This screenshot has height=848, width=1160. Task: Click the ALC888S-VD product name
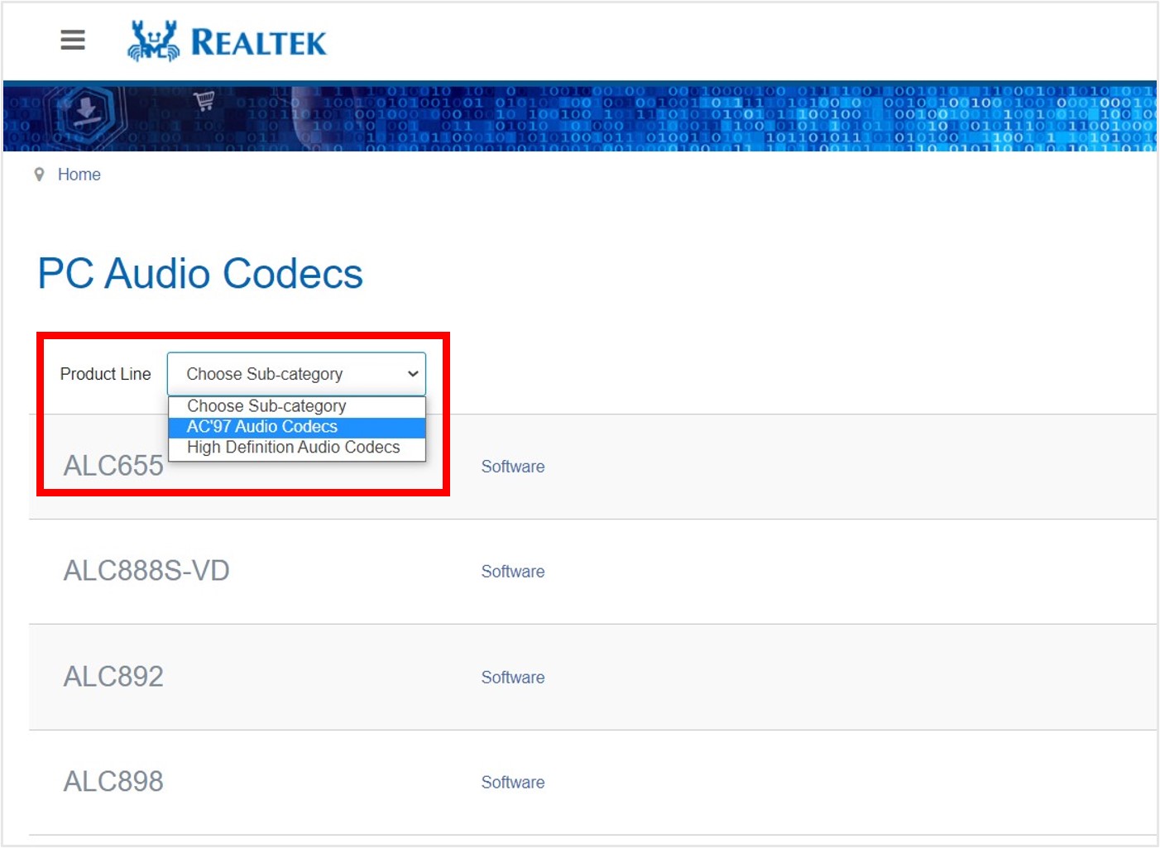pos(146,571)
